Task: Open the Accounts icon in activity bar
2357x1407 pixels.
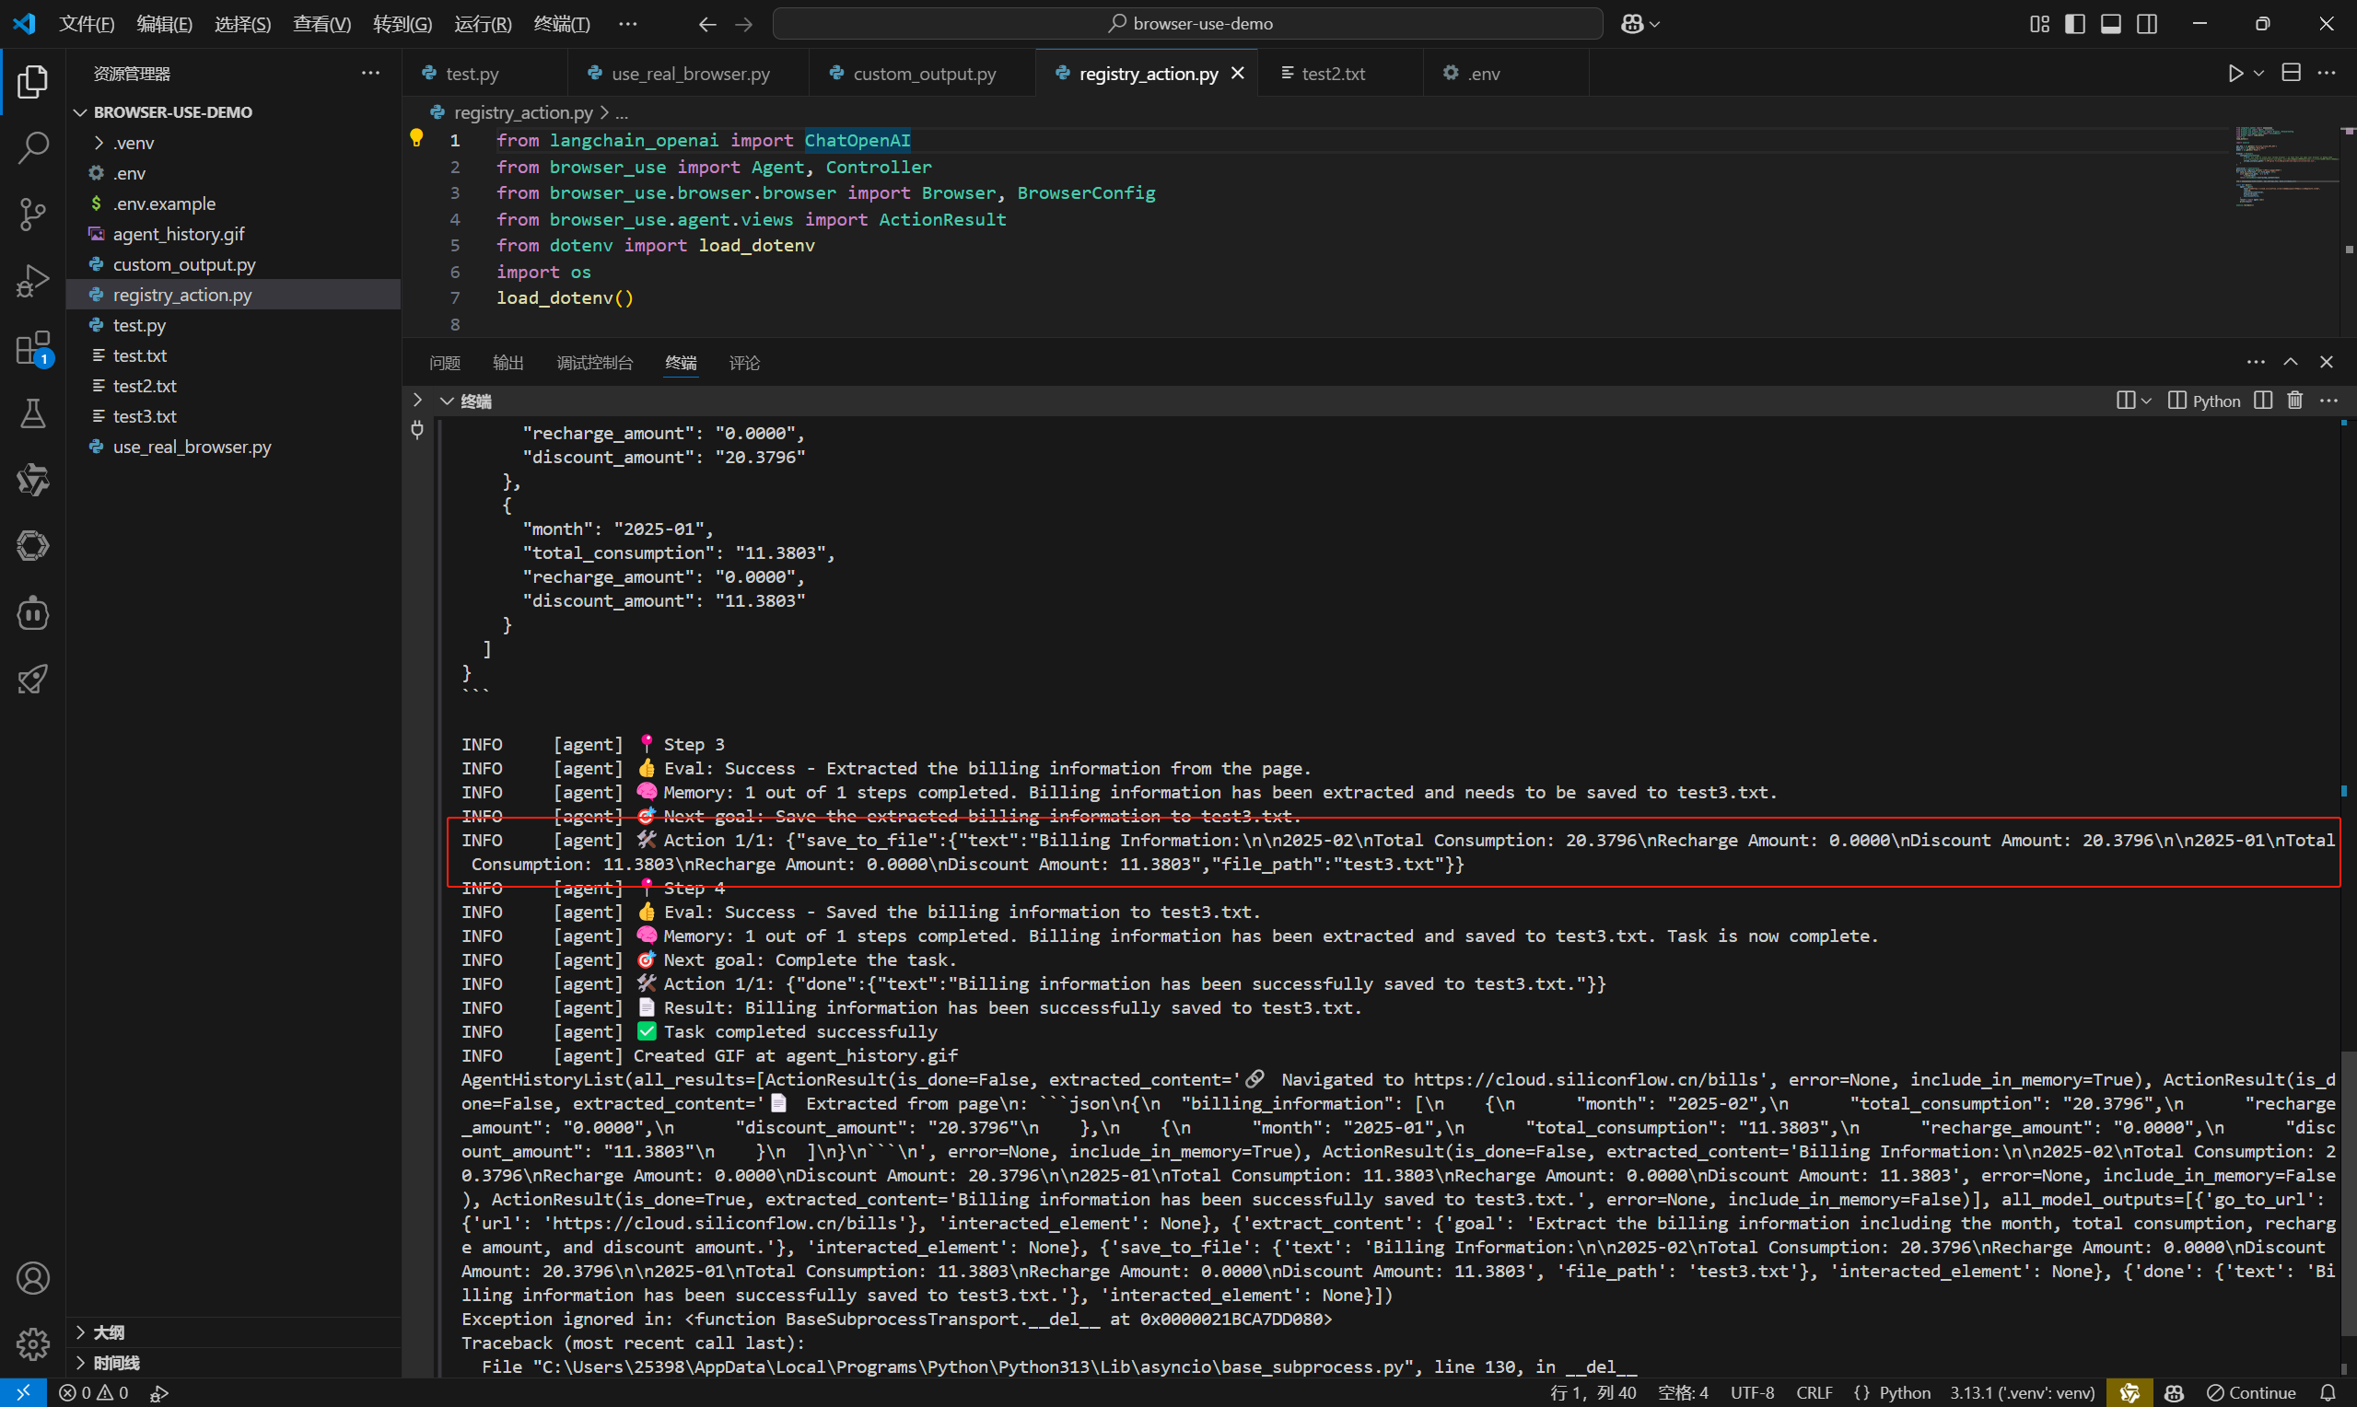Action: coord(33,1278)
